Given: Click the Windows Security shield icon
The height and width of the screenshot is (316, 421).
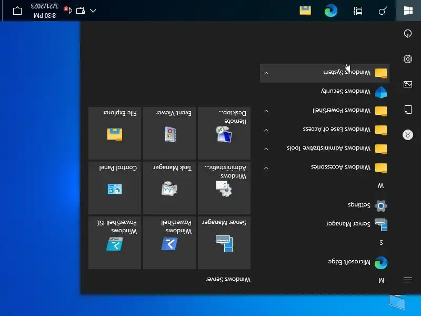Looking at the screenshot, I should click(380, 92).
